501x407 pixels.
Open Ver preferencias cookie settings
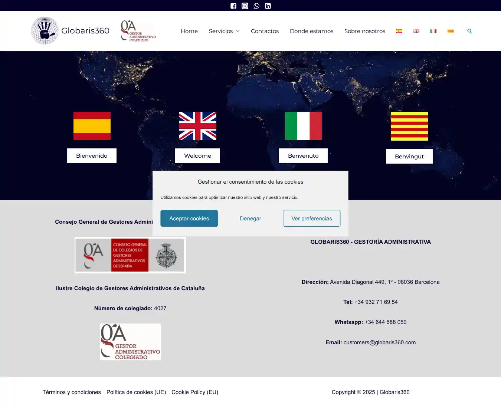pyautogui.click(x=311, y=219)
